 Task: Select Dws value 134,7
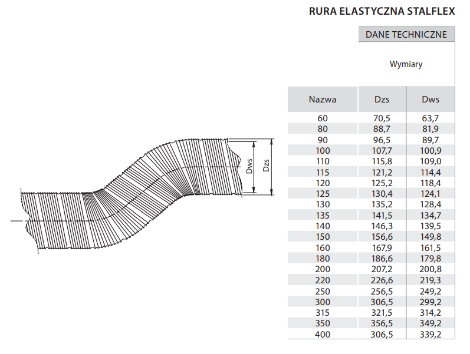(430, 216)
